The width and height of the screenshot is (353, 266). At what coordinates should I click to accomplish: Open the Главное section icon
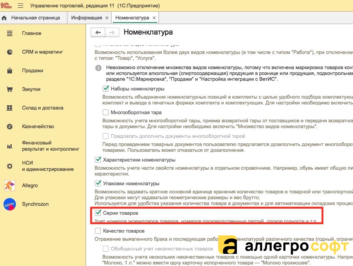click(x=10, y=33)
